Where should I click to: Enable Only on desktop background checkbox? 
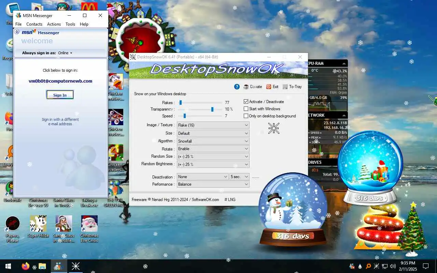[246, 116]
